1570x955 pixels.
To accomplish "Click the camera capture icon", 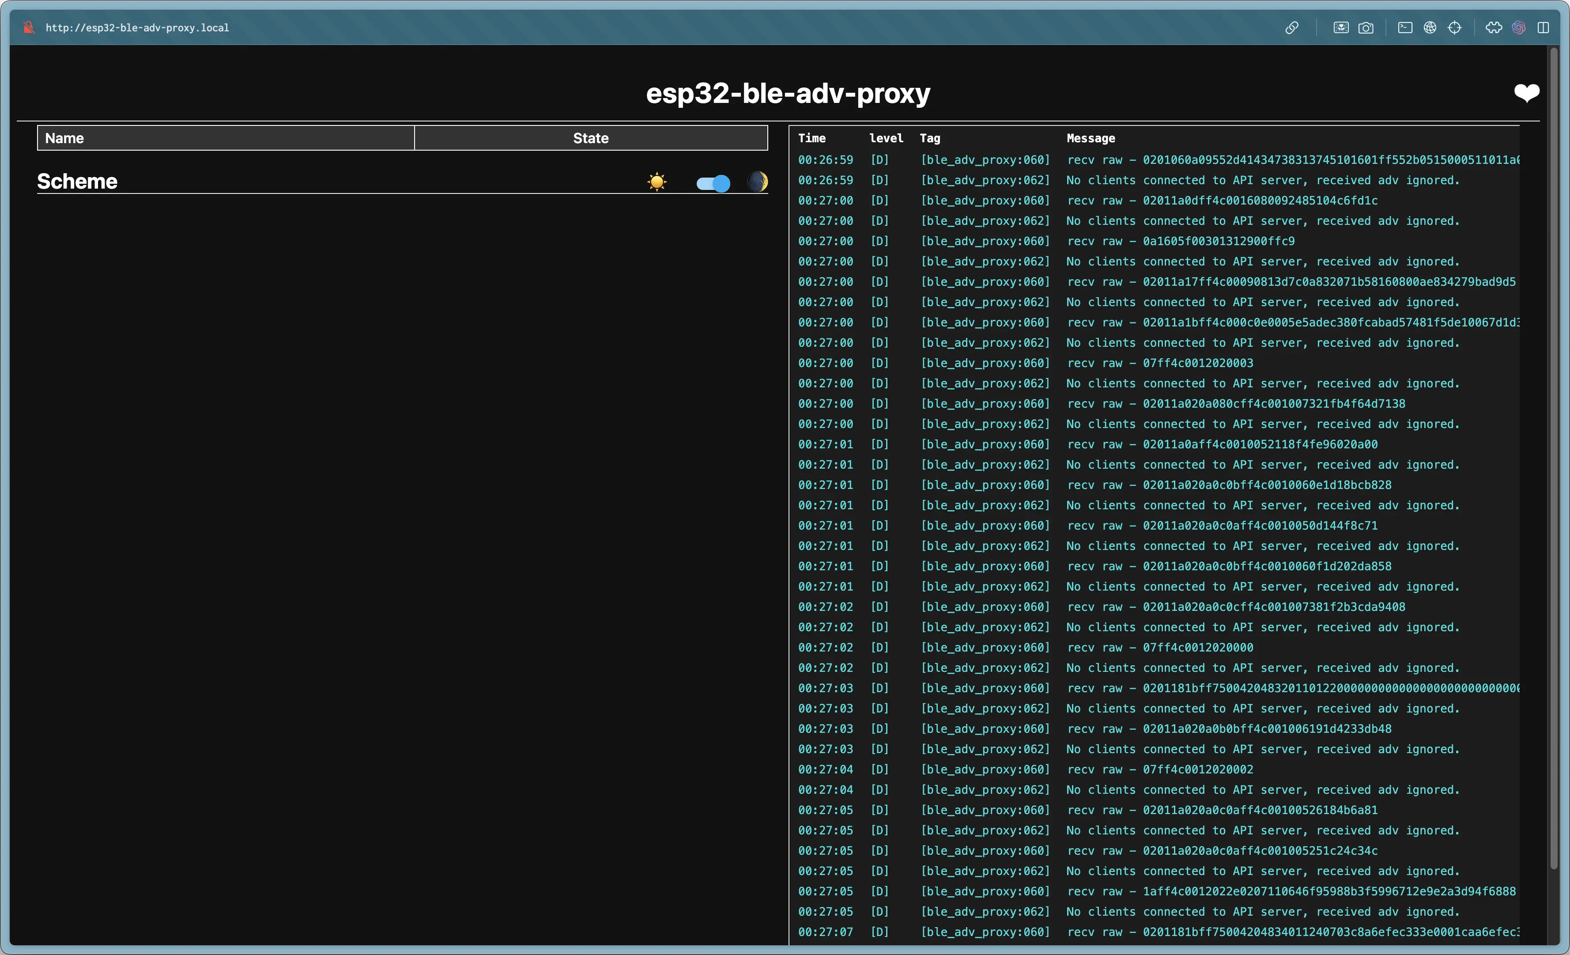I will [1366, 27].
